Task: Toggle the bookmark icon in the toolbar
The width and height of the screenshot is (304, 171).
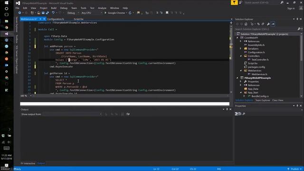Action: coord(167,13)
